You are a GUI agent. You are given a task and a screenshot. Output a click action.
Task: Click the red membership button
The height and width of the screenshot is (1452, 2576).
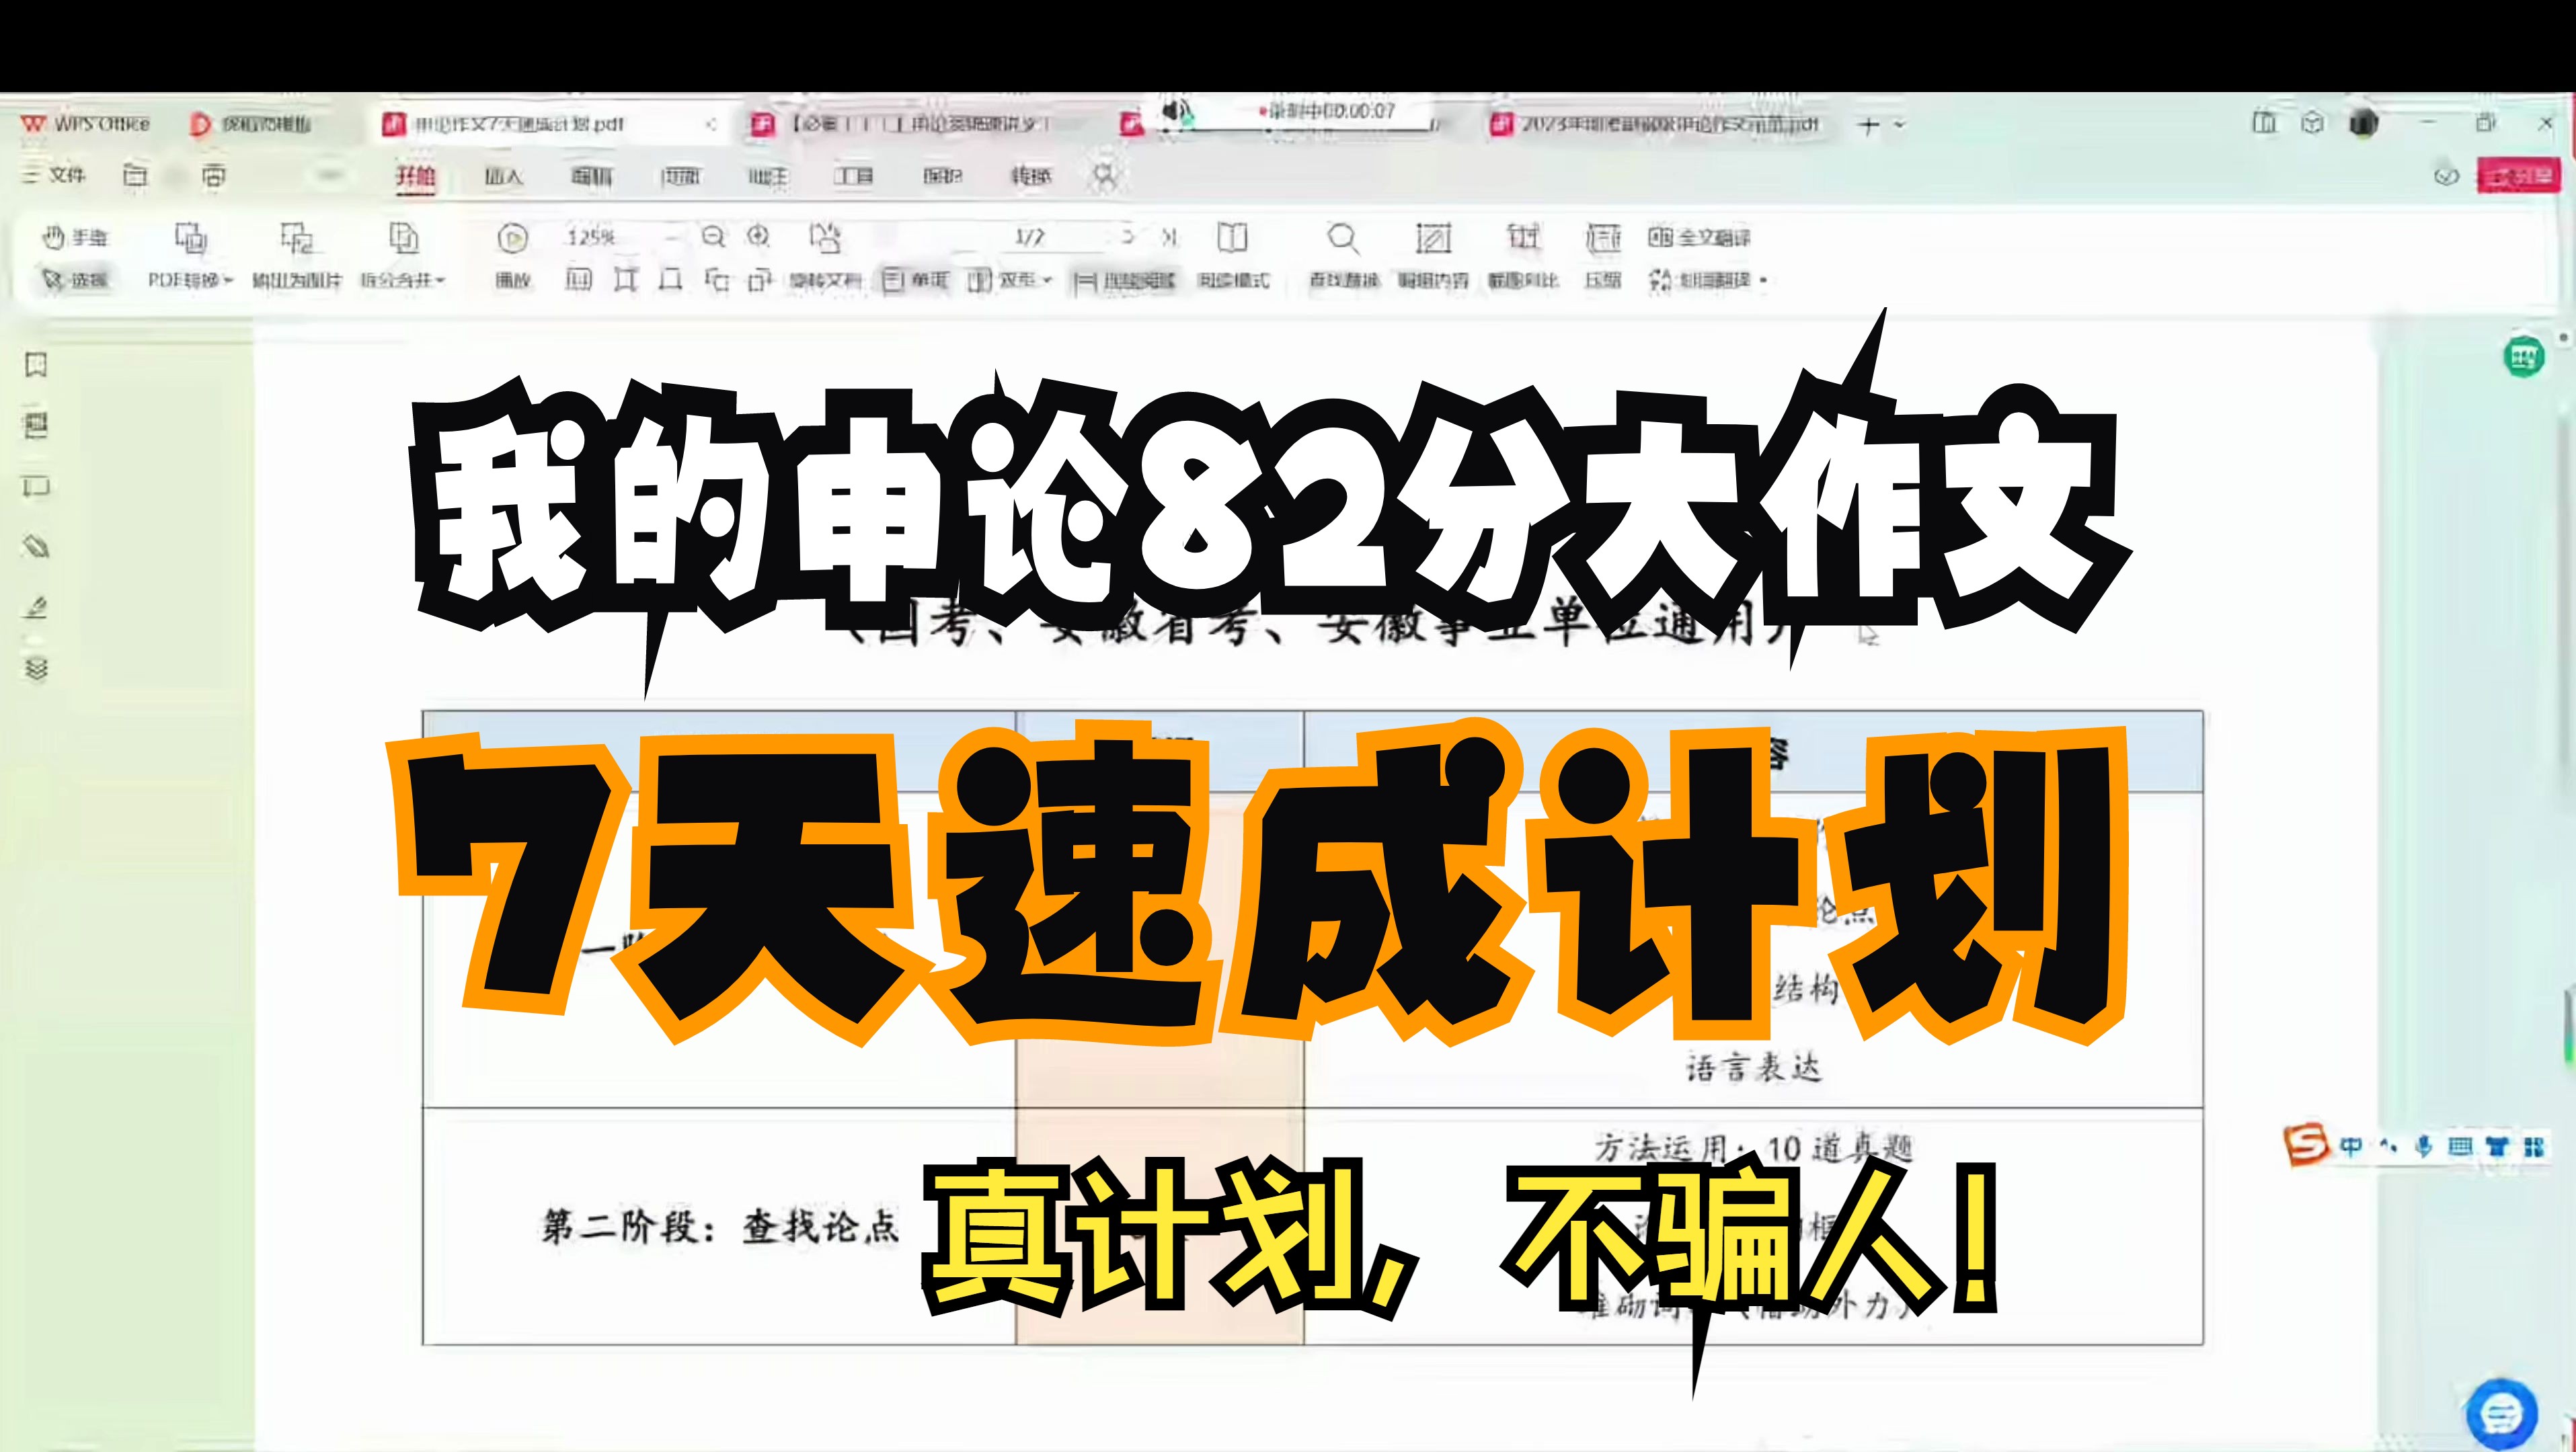(2518, 177)
